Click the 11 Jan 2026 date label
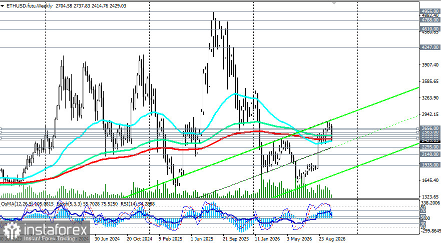The image size is (441, 243). coord(267,239)
